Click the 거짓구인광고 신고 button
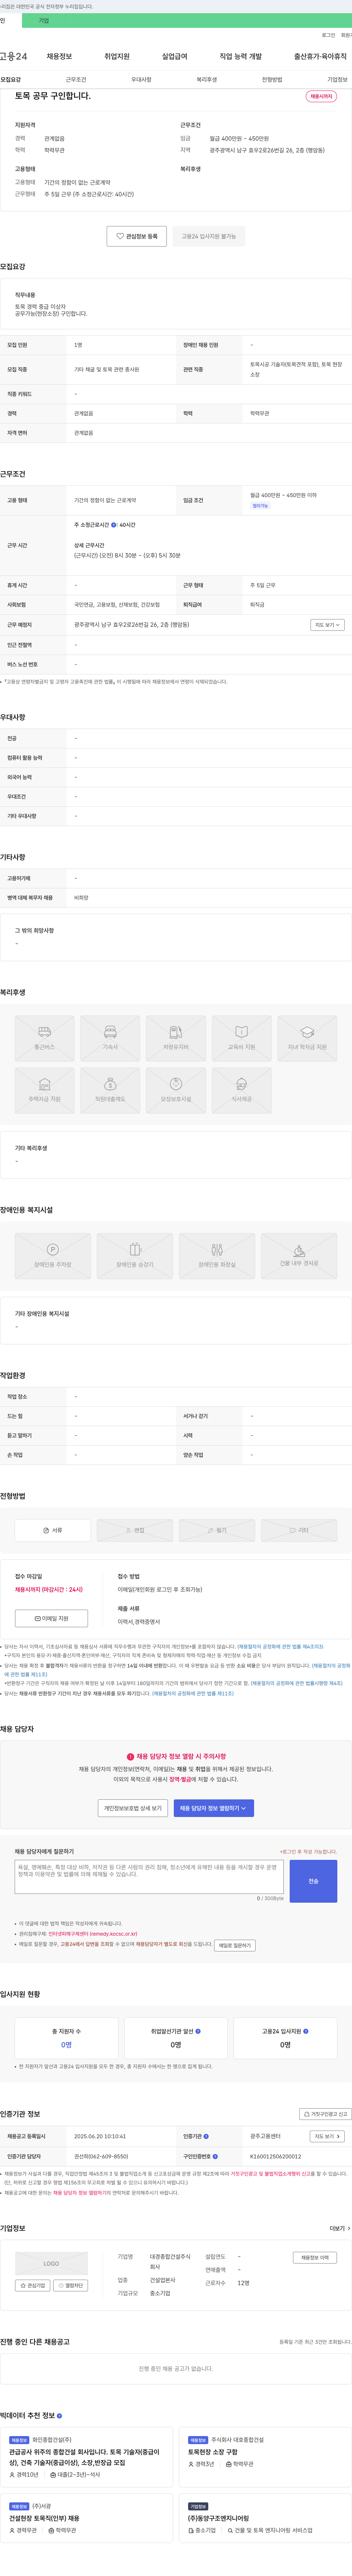 (326, 2114)
